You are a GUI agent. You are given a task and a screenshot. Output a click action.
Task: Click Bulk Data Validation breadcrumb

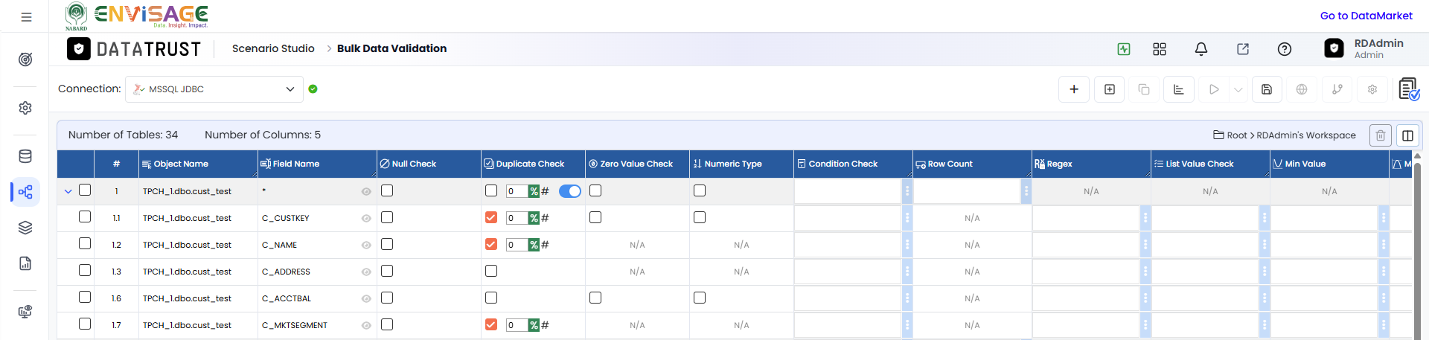[391, 48]
